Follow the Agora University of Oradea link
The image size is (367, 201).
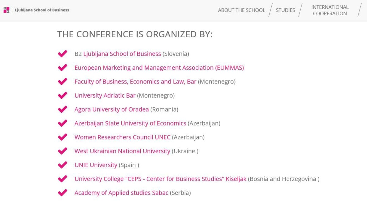(x=112, y=110)
